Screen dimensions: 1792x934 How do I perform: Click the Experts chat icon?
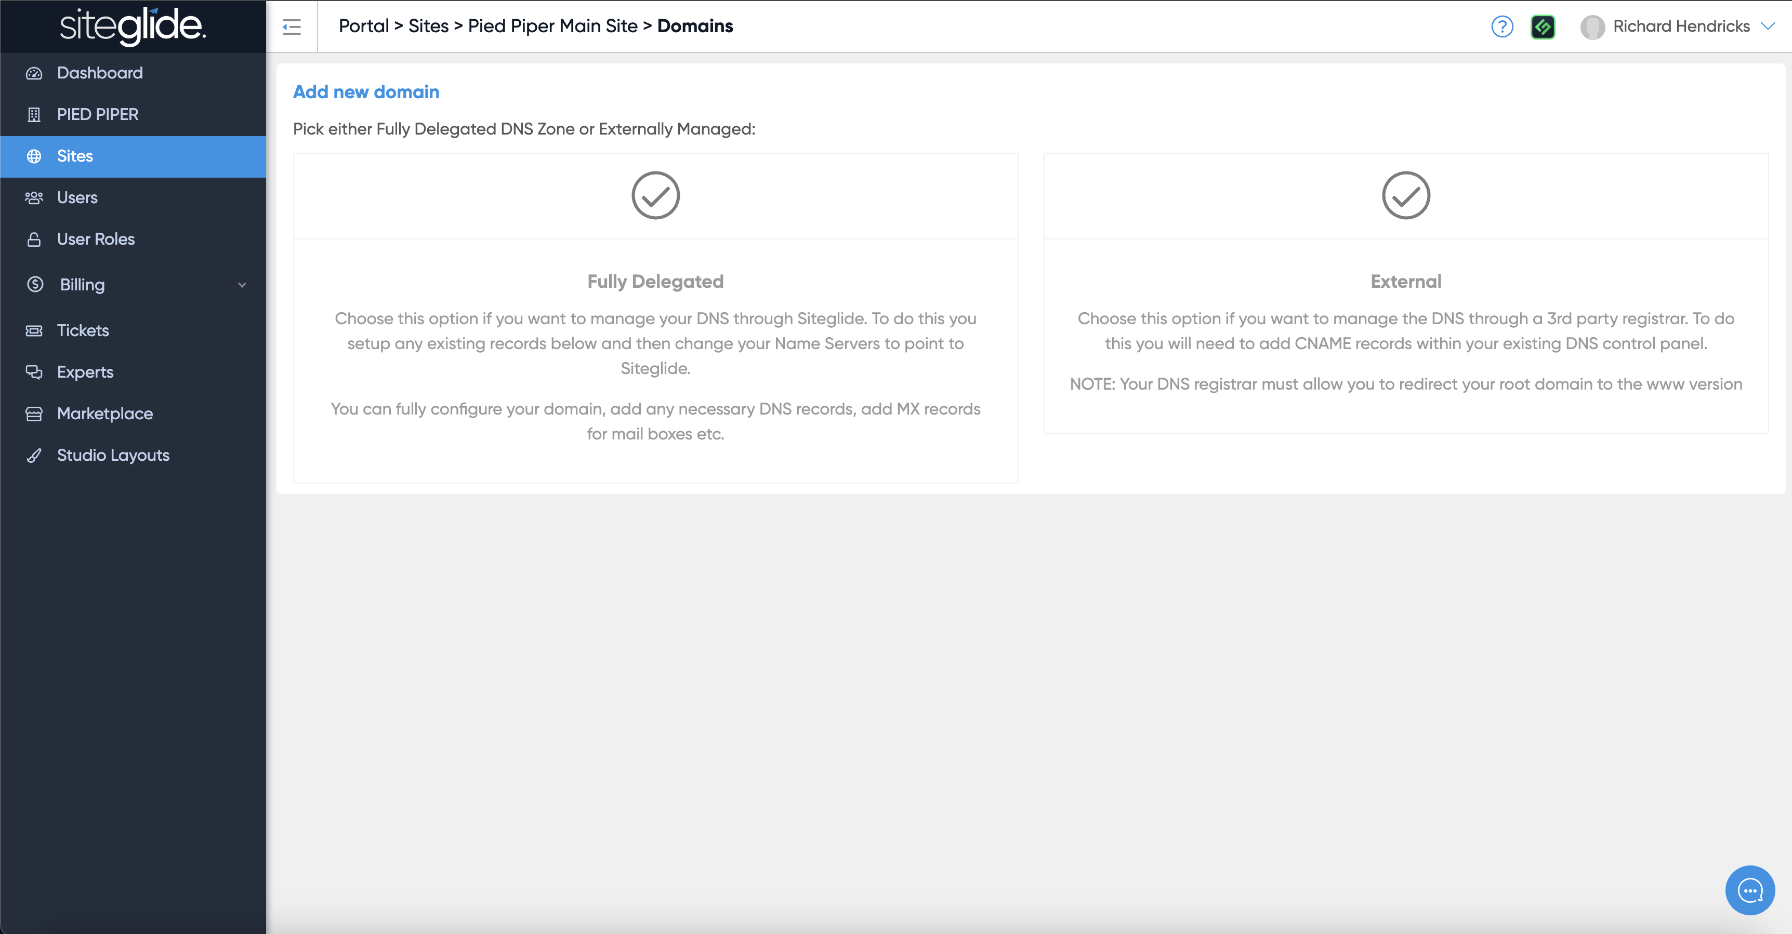point(34,372)
